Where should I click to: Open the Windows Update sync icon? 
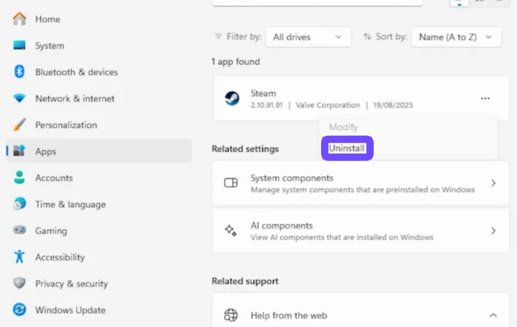tap(19, 309)
